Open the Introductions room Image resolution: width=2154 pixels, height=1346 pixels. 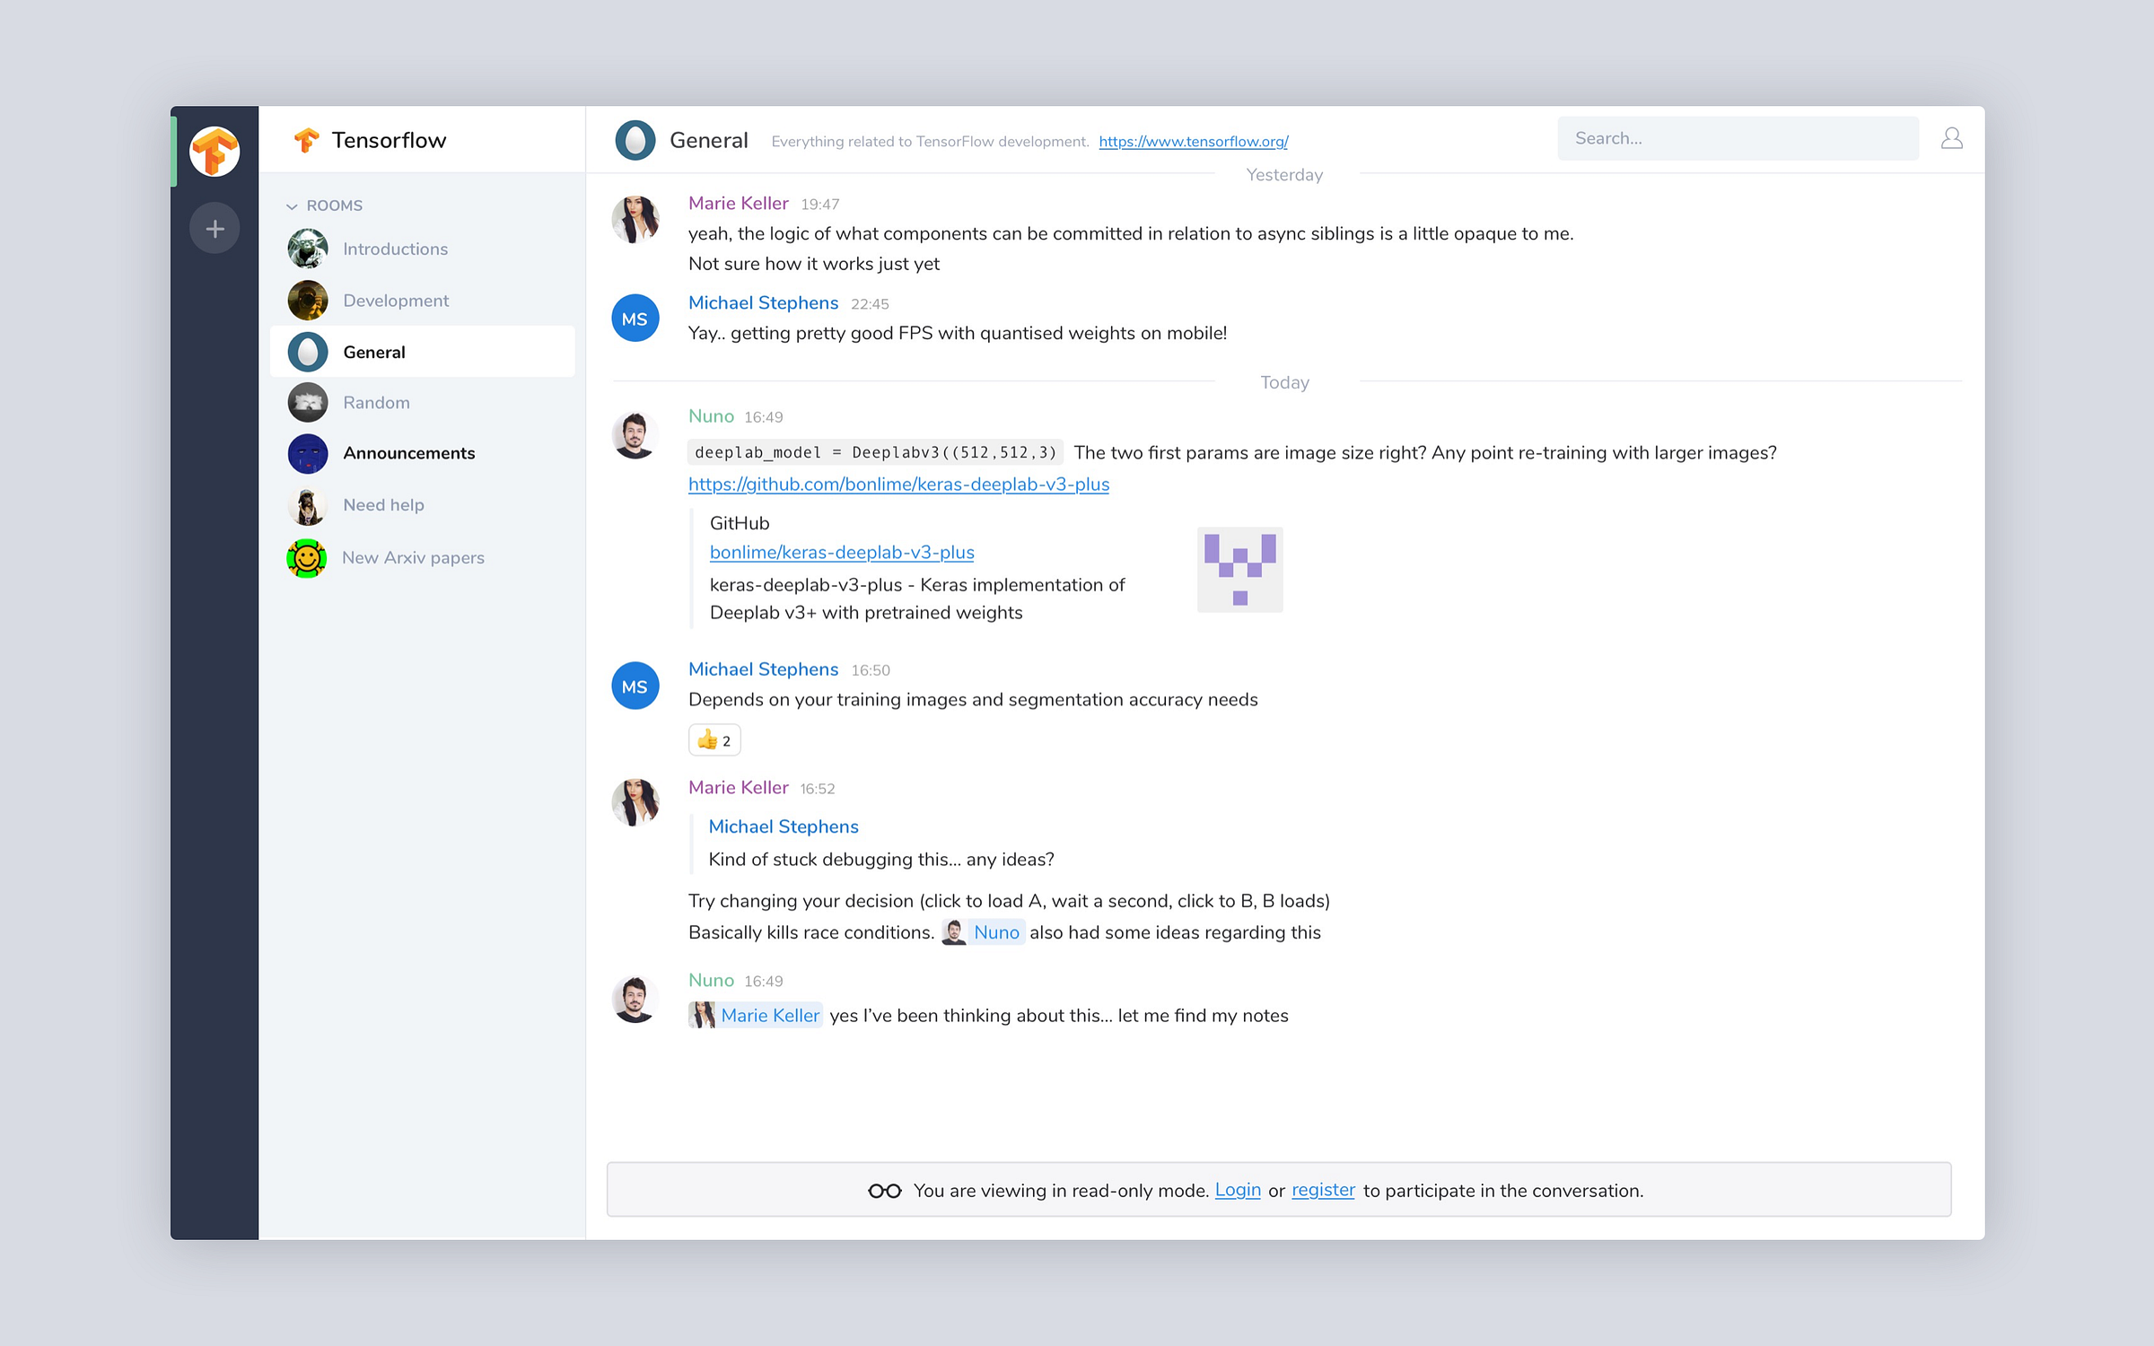tap(395, 249)
